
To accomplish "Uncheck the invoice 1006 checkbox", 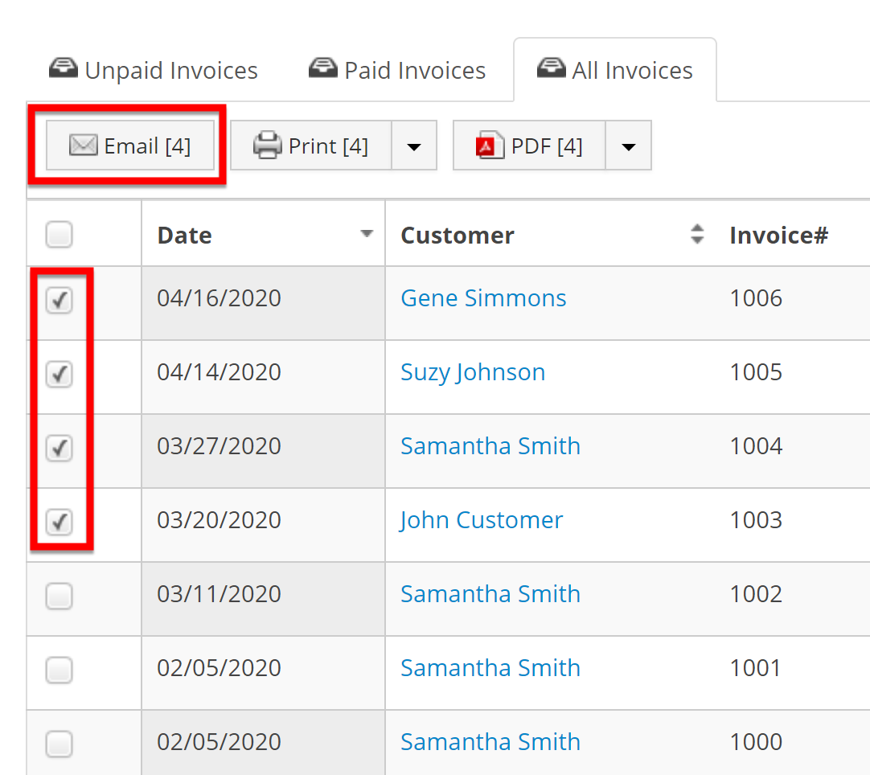I will (59, 301).
